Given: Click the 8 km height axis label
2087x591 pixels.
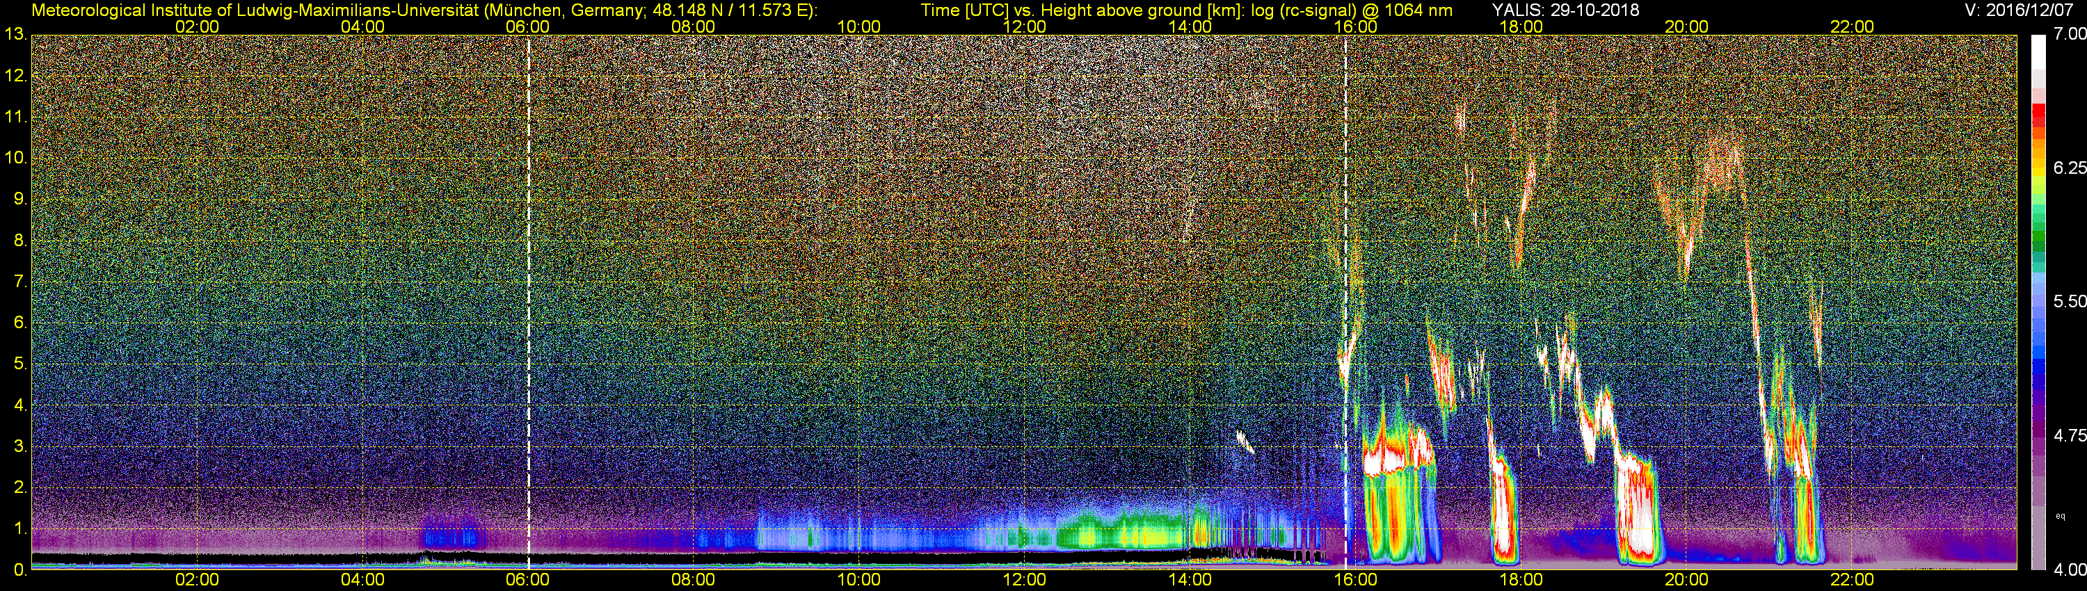Looking at the screenshot, I should click(x=21, y=241).
